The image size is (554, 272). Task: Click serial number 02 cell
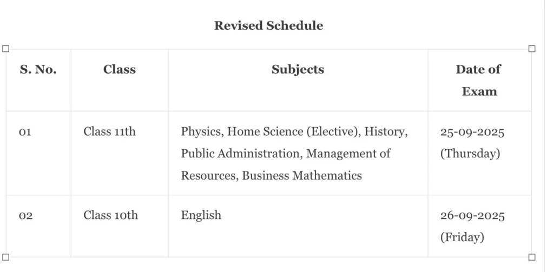tap(25, 216)
